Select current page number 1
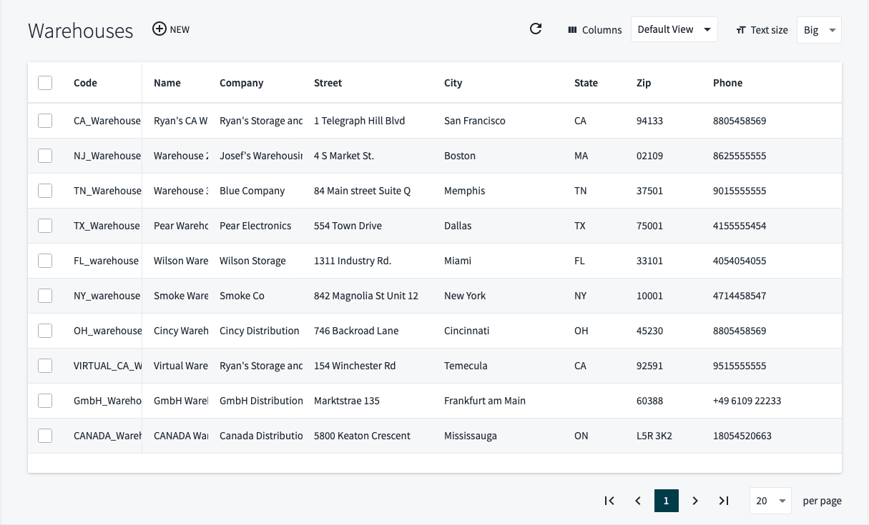Viewport: 869px width, 525px height. (666, 501)
